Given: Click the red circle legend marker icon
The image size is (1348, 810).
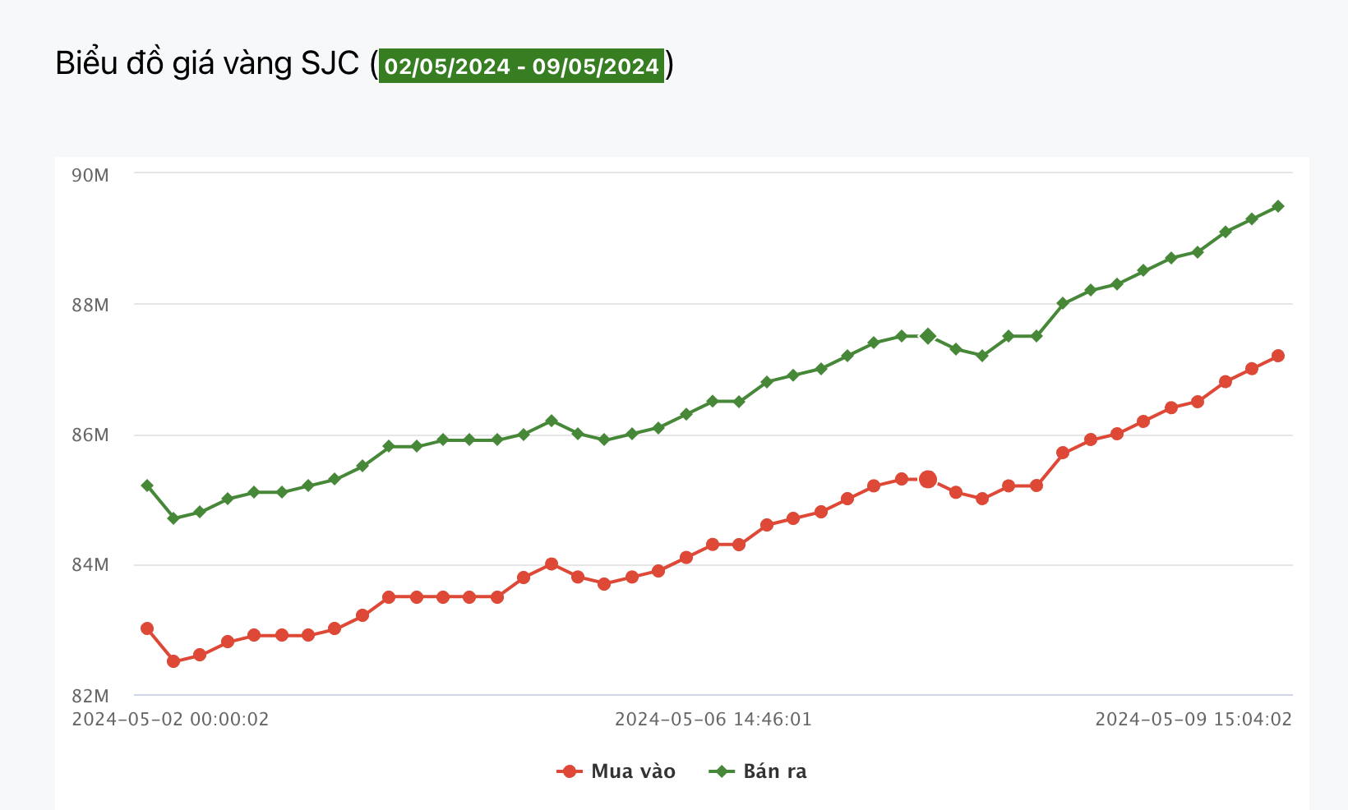Looking at the screenshot, I should [569, 771].
